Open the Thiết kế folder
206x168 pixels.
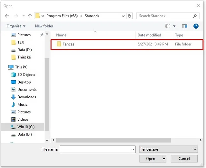(21, 57)
